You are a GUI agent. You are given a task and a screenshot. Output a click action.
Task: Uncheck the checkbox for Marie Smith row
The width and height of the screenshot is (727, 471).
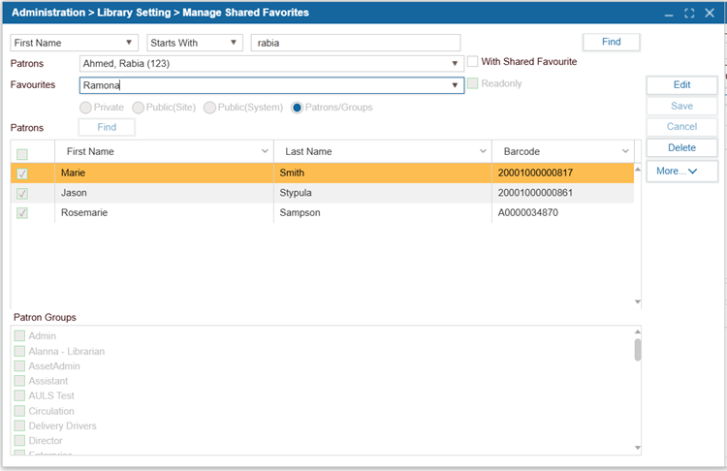coord(21,173)
